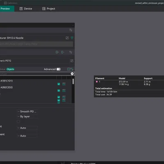This screenshot has width=164, height=164.
Task: Click the compare presets icon beside Advanced
Action: (72, 69)
